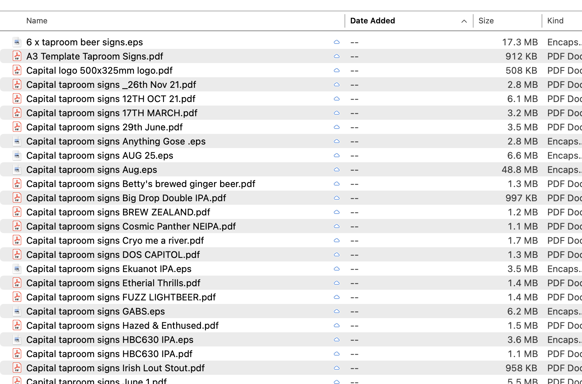Image resolution: width=582 pixels, height=384 pixels.
Task: Select 'Capital taproom signs 29th June.pdf'
Action: point(104,127)
